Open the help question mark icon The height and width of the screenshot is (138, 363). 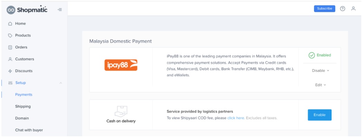pyautogui.click(x=342, y=9)
